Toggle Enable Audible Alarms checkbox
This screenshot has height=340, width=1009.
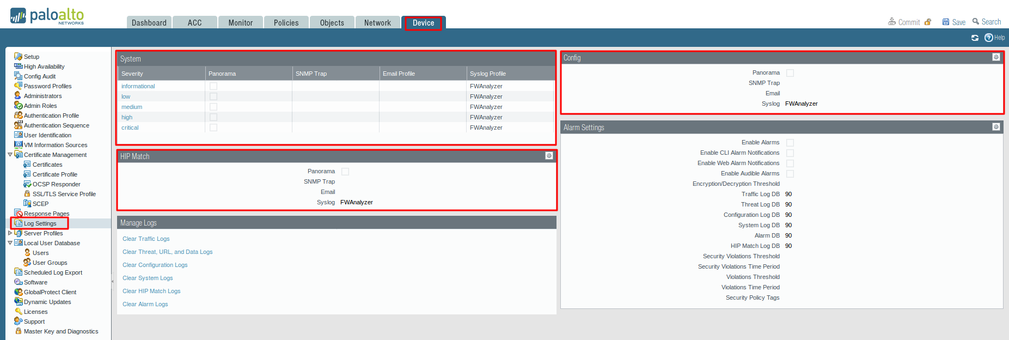(x=790, y=174)
